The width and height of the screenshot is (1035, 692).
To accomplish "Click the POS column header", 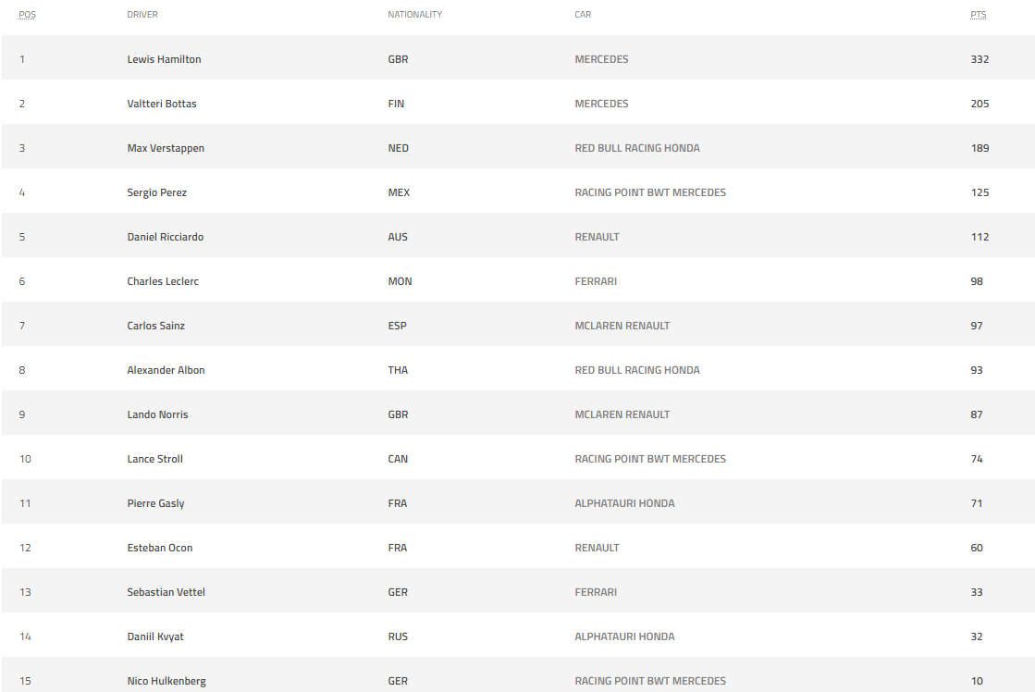I will pyautogui.click(x=27, y=15).
